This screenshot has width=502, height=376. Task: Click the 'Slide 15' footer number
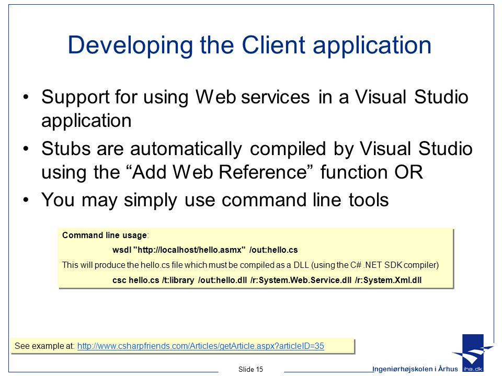pyautogui.click(x=250, y=369)
